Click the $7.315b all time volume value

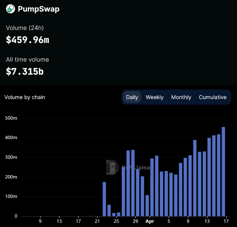(25, 72)
